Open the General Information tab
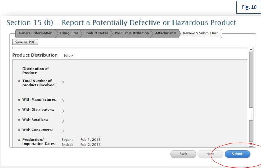 tap(35, 33)
